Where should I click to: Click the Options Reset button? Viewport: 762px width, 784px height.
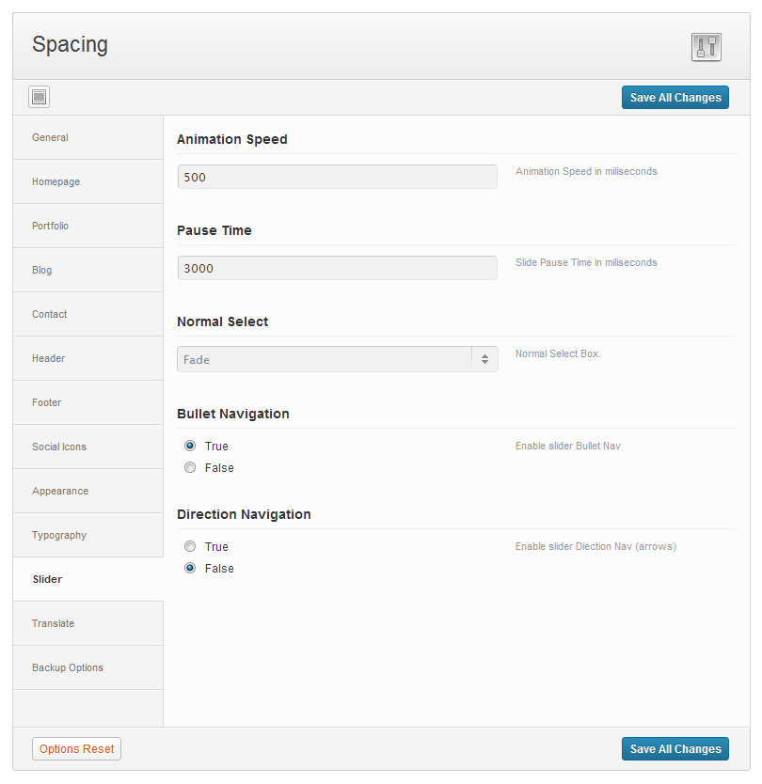coord(76,748)
